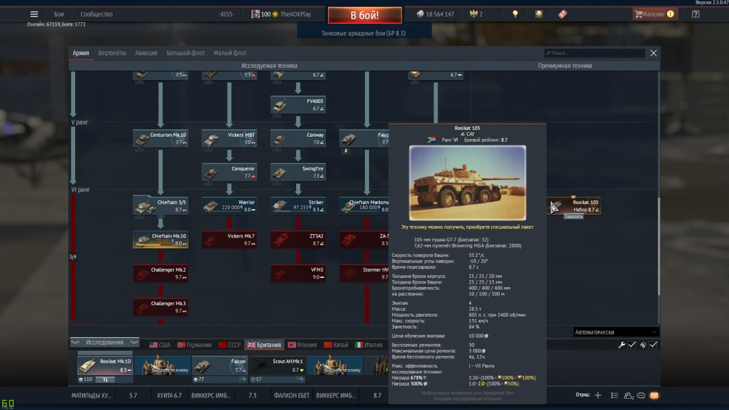Focus the Поиск search field

(x=595, y=53)
